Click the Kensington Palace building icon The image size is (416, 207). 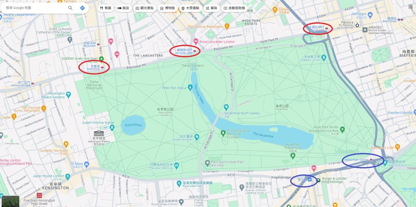[x=99, y=133]
